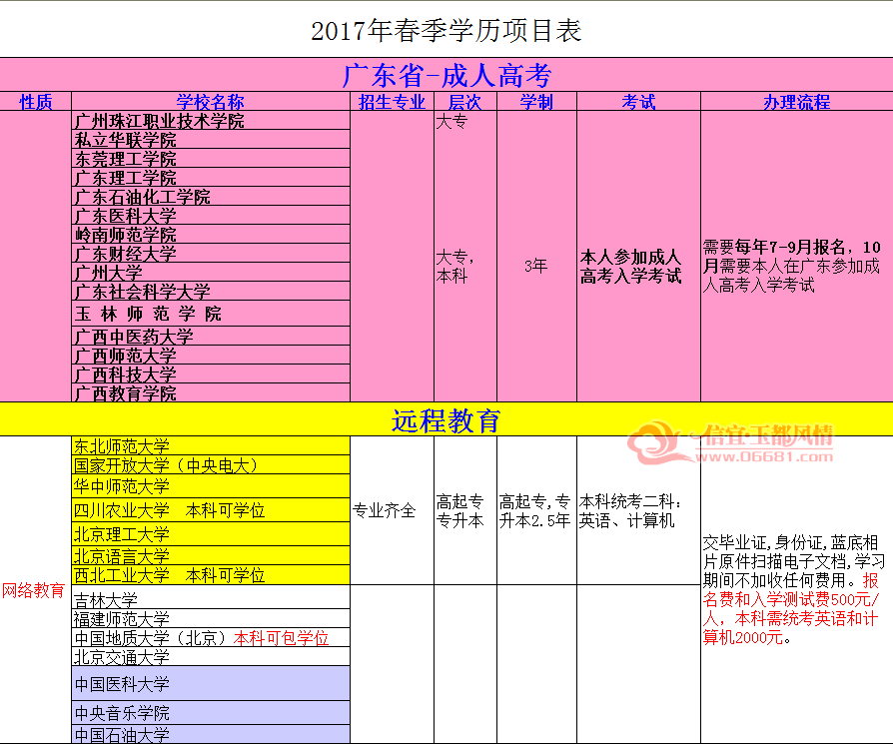Click the "吉林大学" cell

coord(211,598)
